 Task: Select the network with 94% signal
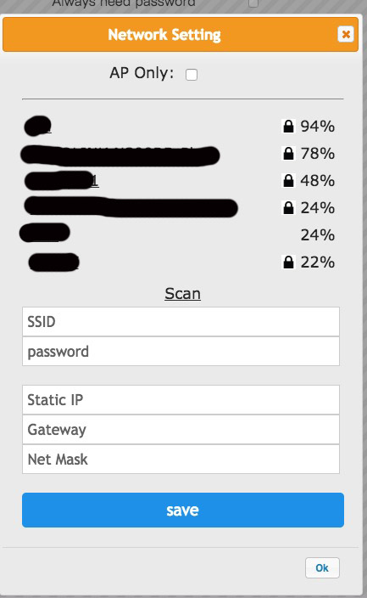(x=37, y=127)
